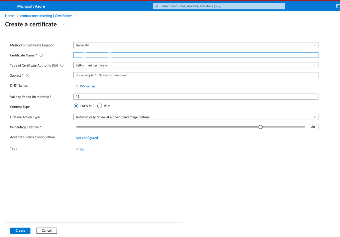This screenshot has height=237, width=340.
Task: Click the search resources, services, and docs box
Action: tap(219, 6)
